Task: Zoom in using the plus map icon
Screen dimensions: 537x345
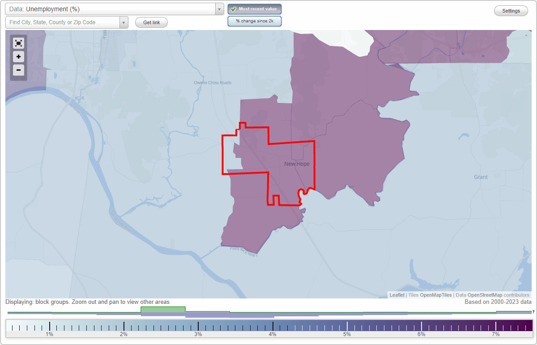Action: click(x=18, y=57)
